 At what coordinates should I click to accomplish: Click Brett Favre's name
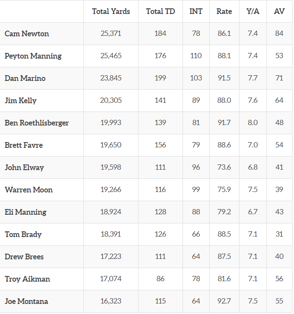coord(24,145)
